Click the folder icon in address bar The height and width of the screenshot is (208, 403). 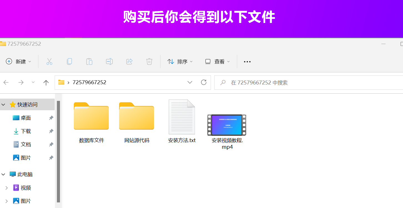61,82
